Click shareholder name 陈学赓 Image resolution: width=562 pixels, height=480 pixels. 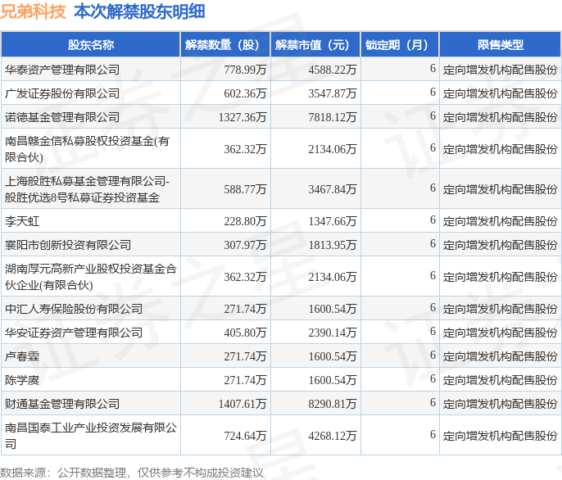[x=22, y=380]
